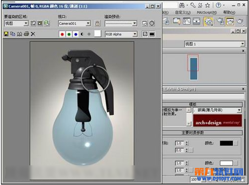Expand the arrow next to binoculars icon
This screenshot has height=185, width=249.
pyautogui.click(x=187, y=5)
